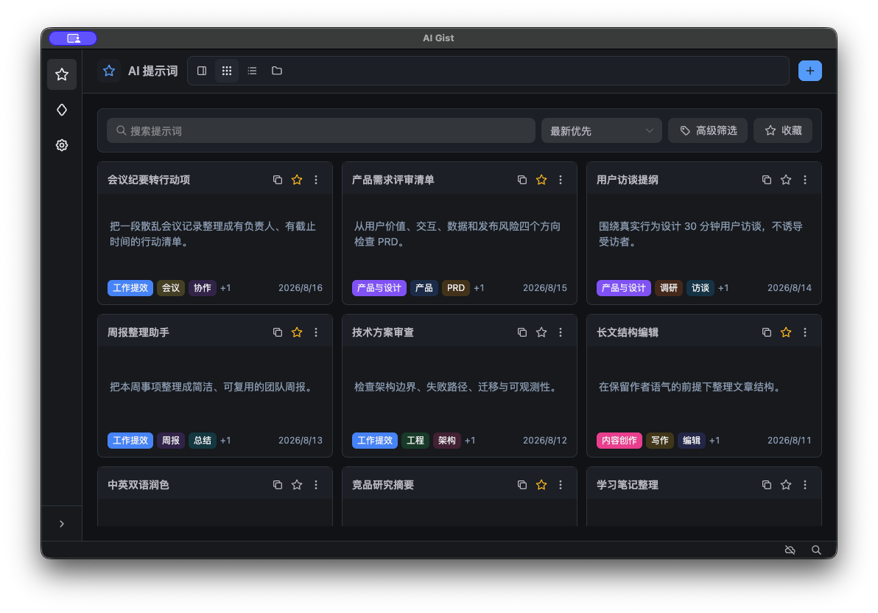Open more options for 竞品研究摘要

(561, 485)
